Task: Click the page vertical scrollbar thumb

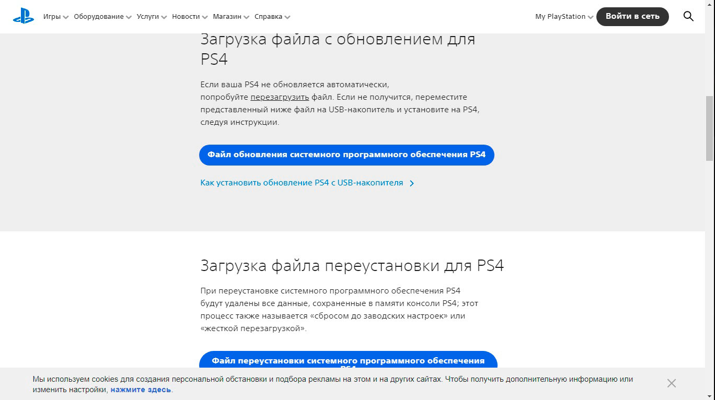Action: 709,128
